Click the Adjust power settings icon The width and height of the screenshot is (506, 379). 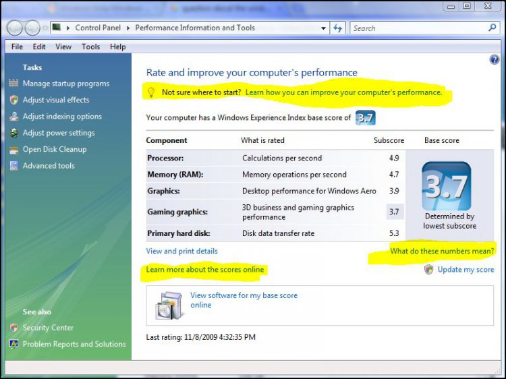14,133
